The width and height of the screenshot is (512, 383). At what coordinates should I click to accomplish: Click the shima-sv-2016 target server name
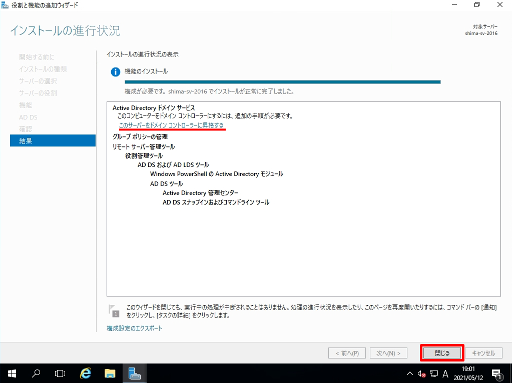[481, 33]
